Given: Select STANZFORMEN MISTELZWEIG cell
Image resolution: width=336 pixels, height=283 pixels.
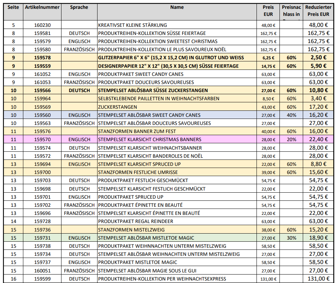Looking at the screenshot, I should click(x=177, y=229).
